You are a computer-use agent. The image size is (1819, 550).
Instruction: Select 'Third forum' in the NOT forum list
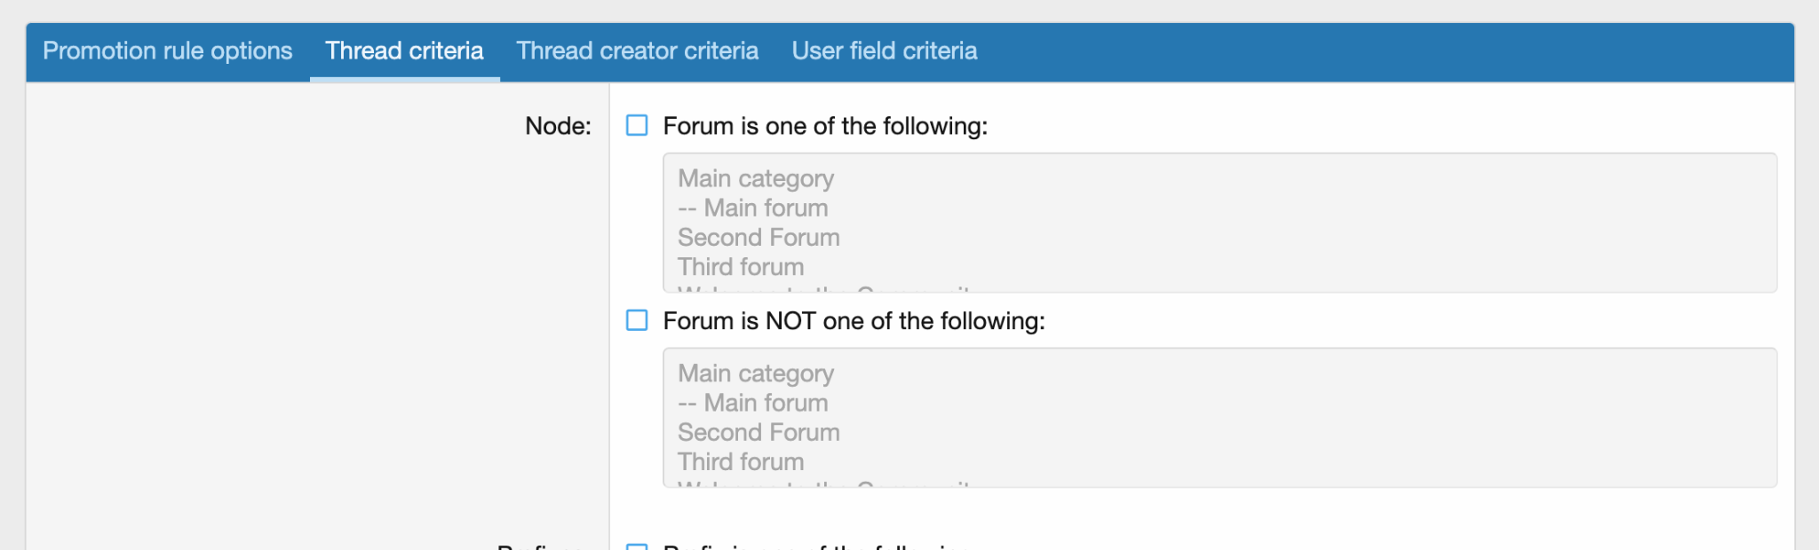pos(741,462)
